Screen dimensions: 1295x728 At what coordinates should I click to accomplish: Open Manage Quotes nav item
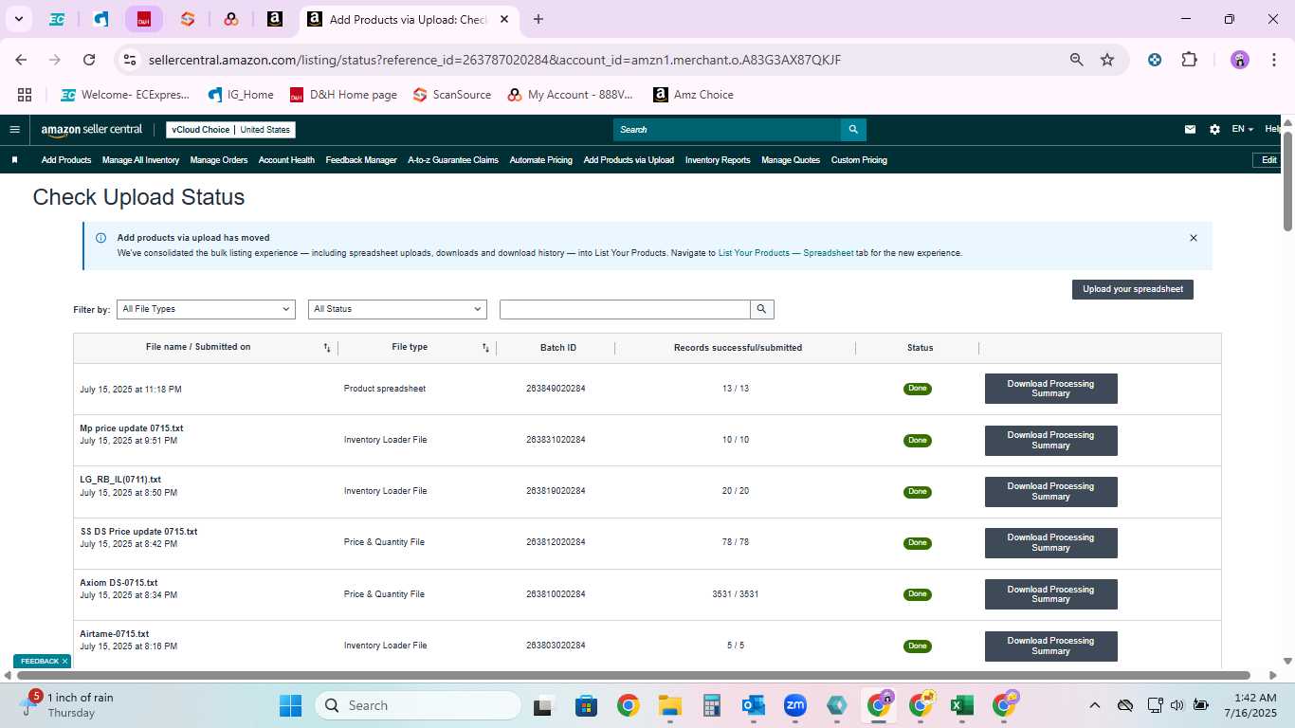pos(791,160)
